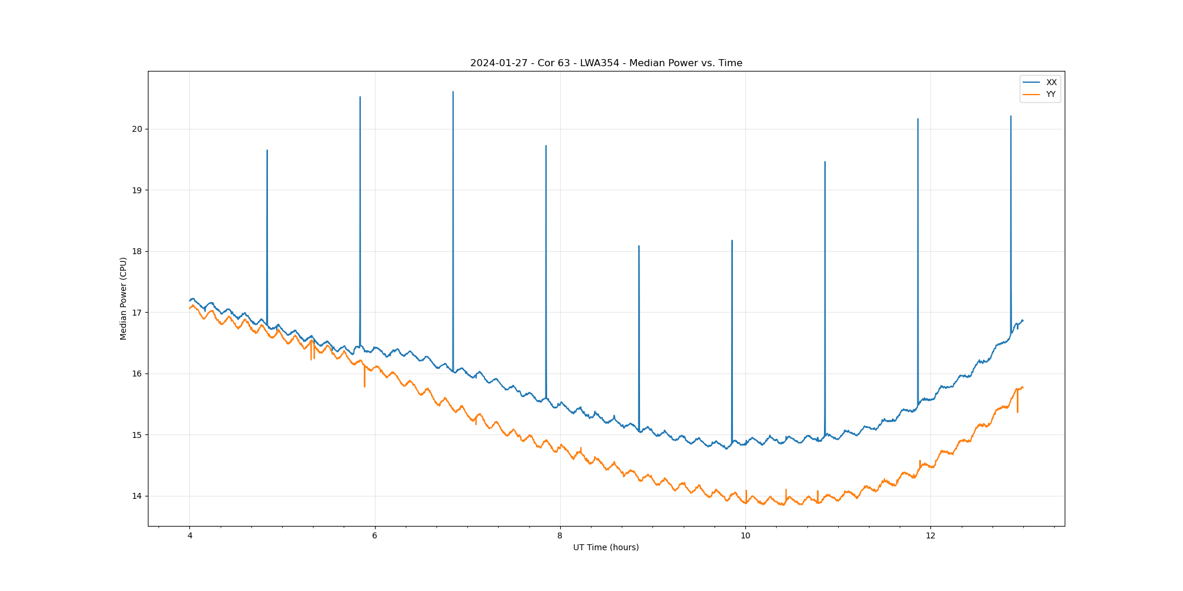Click x-axis tick label 12
Screen dimensions: 1183x591
[930, 536]
